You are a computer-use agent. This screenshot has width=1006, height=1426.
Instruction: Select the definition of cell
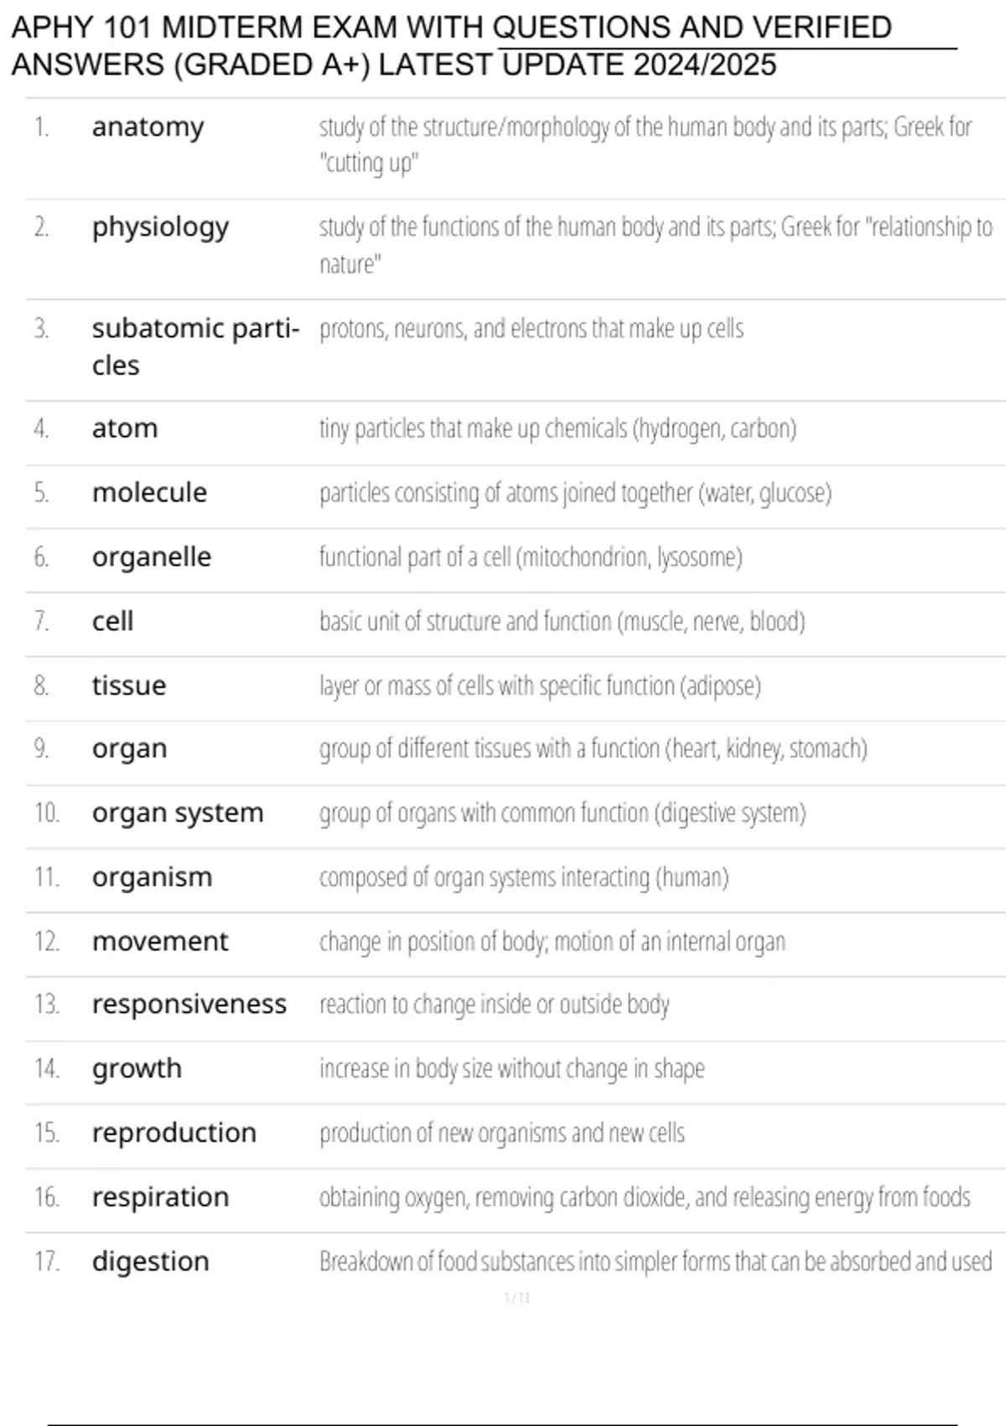pos(562,622)
